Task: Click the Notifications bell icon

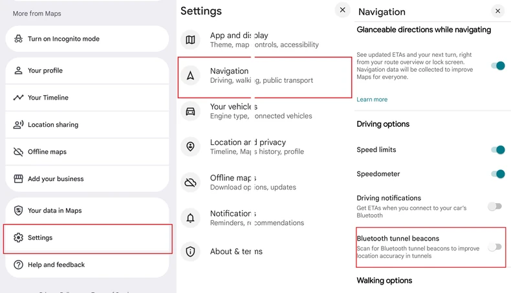Action: tap(190, 218)
